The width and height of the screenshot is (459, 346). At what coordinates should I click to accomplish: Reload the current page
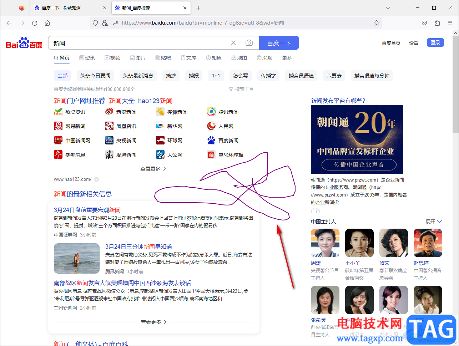tap(35, 23)
